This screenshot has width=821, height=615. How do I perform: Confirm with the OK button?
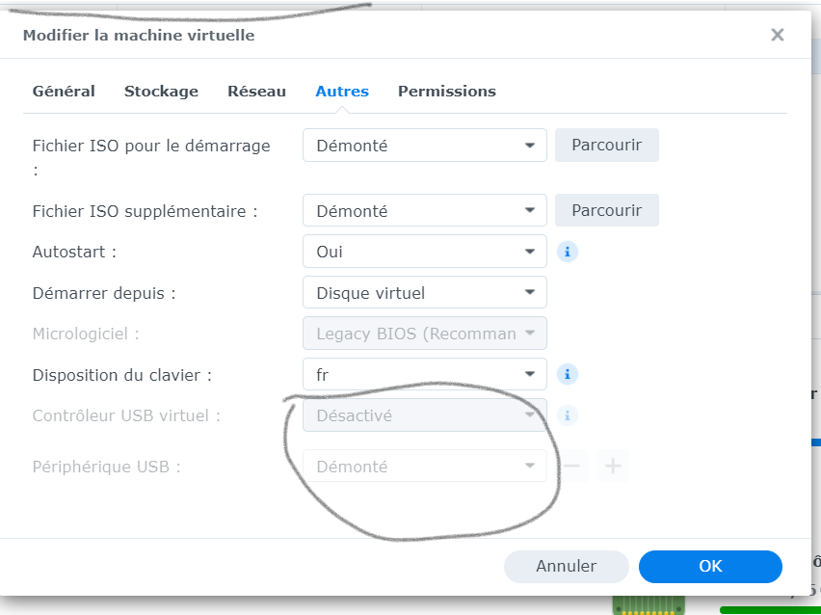(710, 567)
